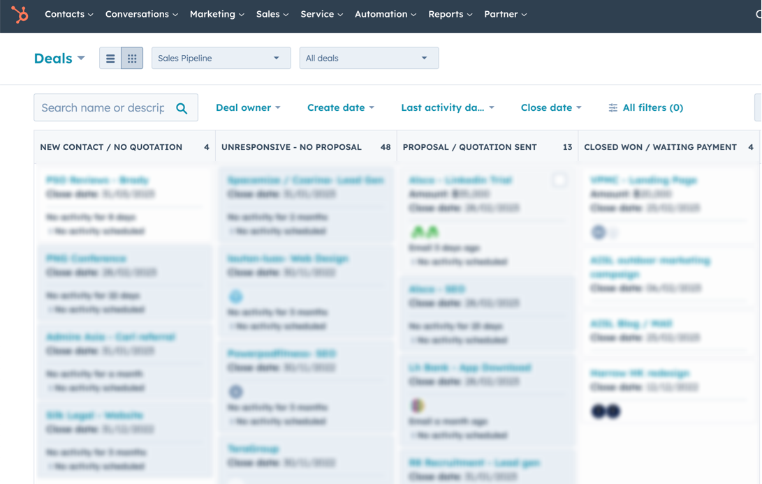Open the Marketing menu

(217, 15)
